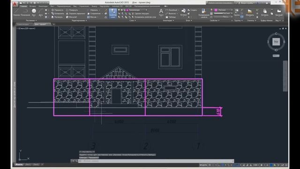Select the Polyline (Полилиния) tool
Image resolution: width=300 pixels, height=169 pixels.
pos(25,13)
